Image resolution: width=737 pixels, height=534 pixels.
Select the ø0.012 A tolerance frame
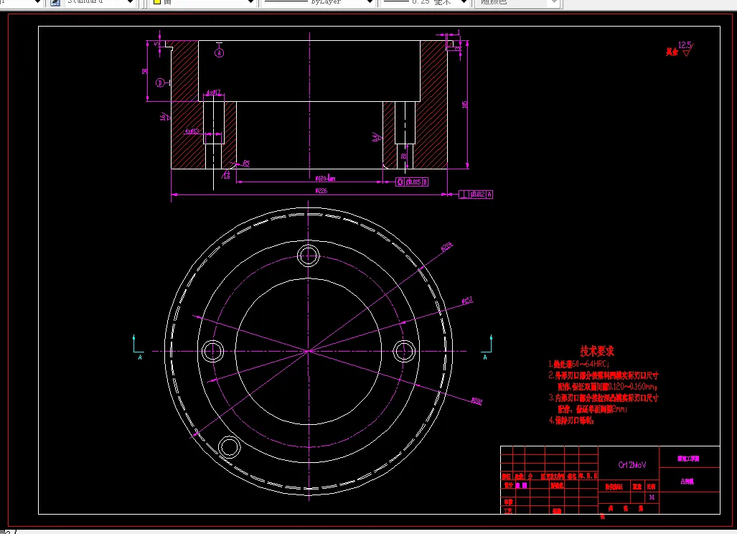[x=476, y=194]
